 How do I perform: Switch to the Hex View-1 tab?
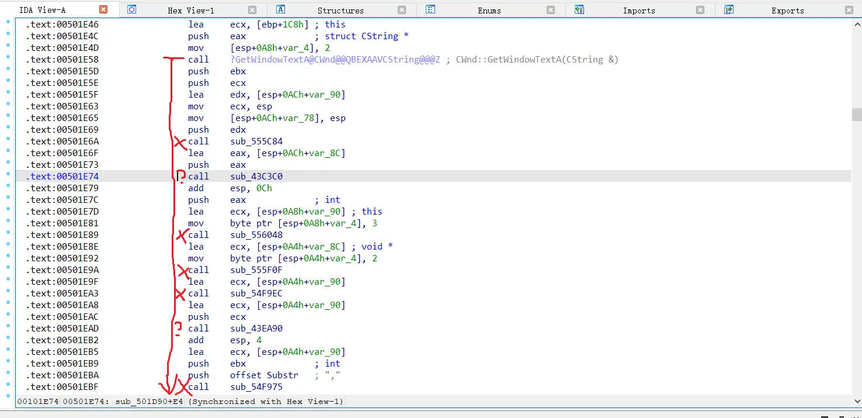pyautogui.click(x=191, y=11)
